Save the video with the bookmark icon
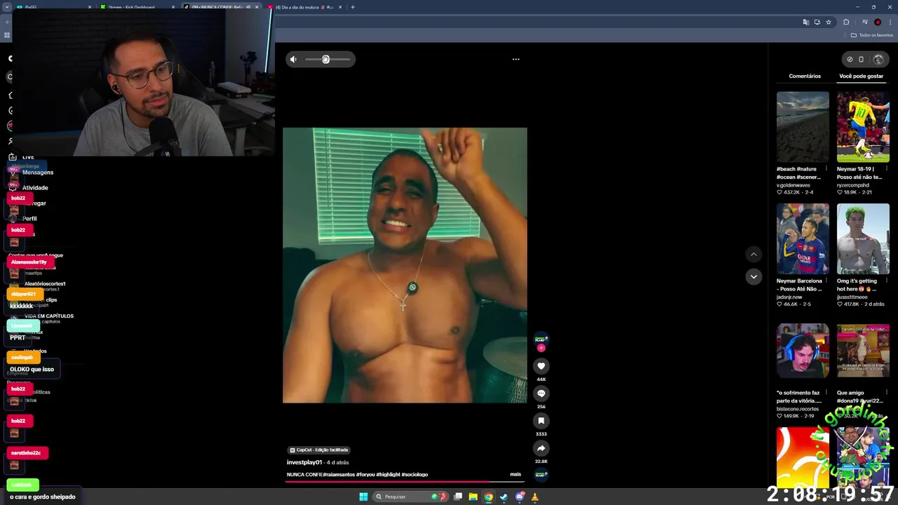Screen dimensions: 898x505 click(x=541, y=421)
